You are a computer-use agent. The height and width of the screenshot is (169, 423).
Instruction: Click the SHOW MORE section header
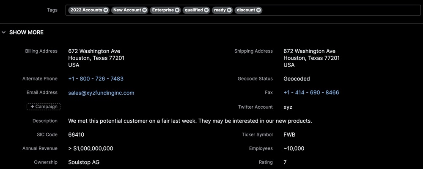[x=26, y=32]
